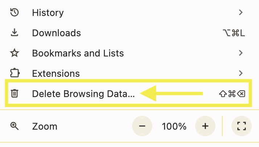
Task: Increase zoom with the plus button
Action: (x=205, y=126)
